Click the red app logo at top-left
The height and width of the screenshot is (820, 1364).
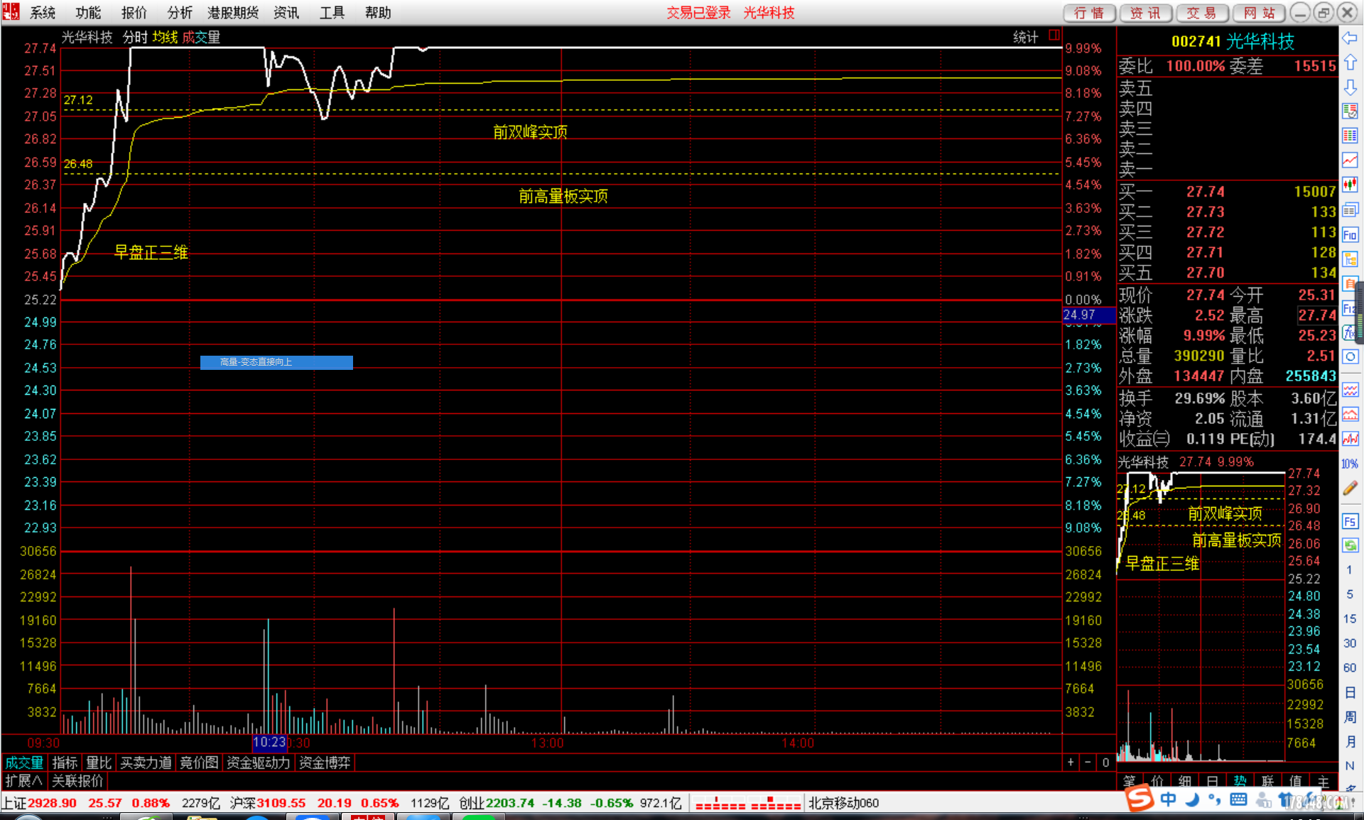(x=11, y=11)
